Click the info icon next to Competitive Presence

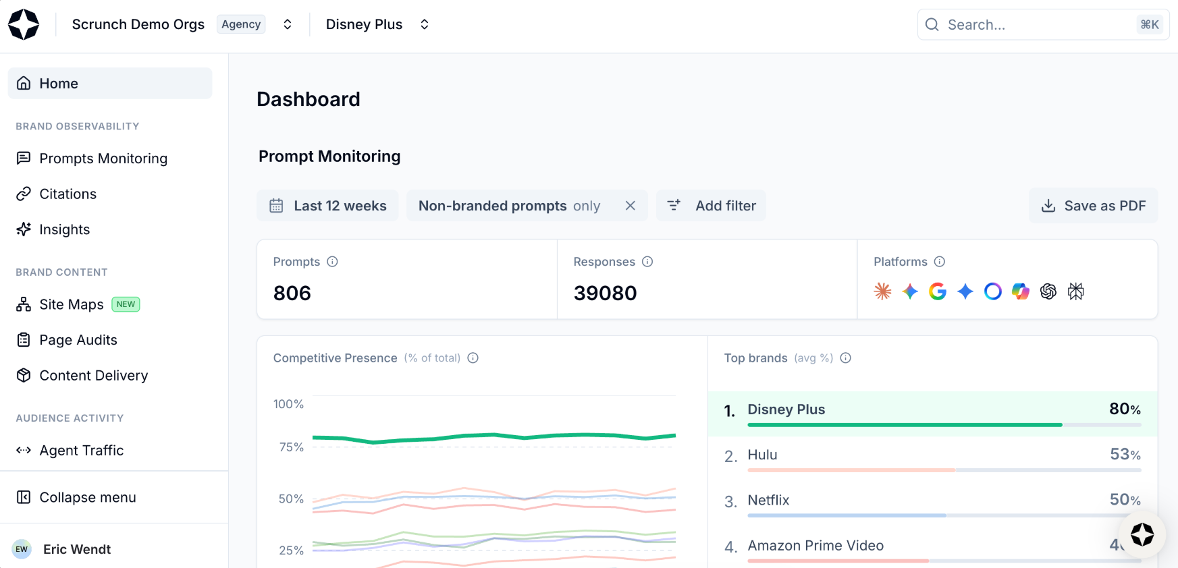click(x=473, y=358)
